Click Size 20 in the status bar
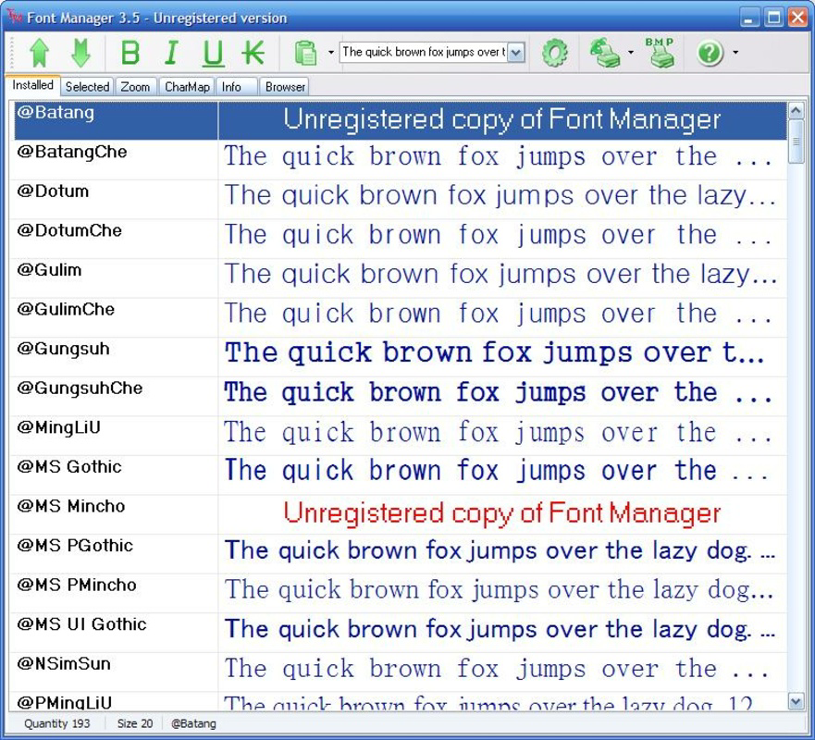This screenshot has height=740, width=815. (x=135, y=724)
